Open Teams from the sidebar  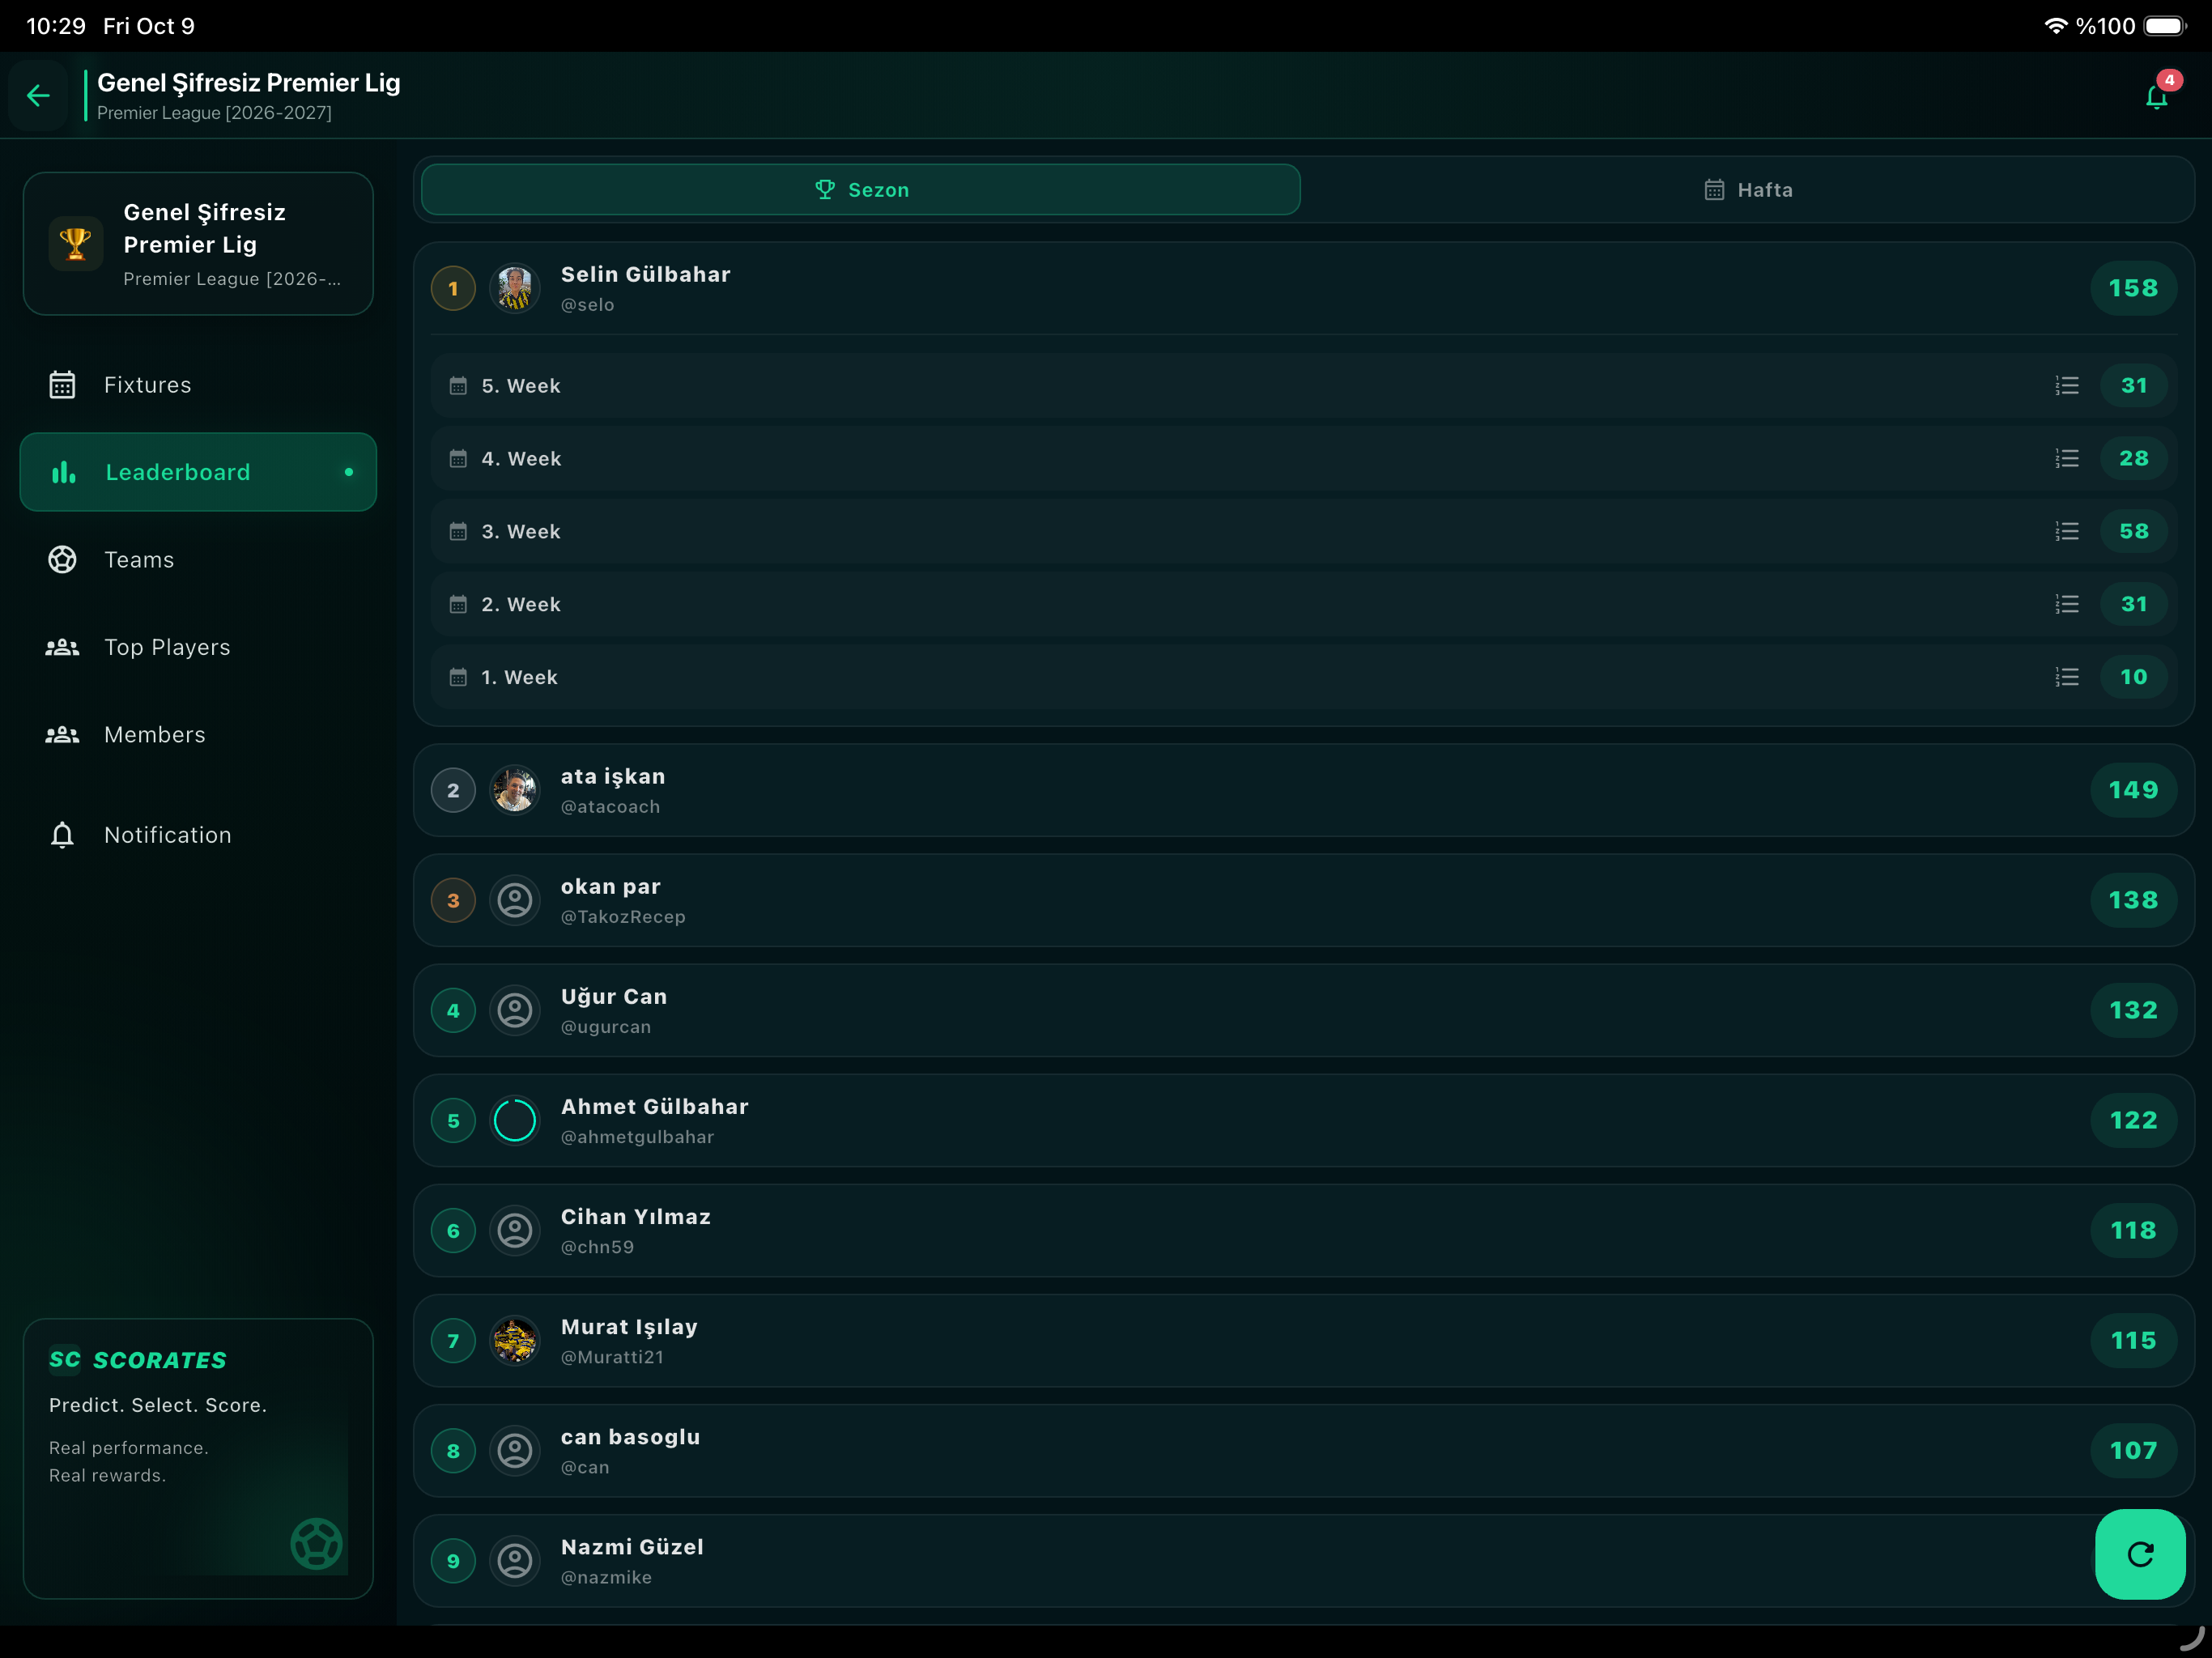[198, 560]
